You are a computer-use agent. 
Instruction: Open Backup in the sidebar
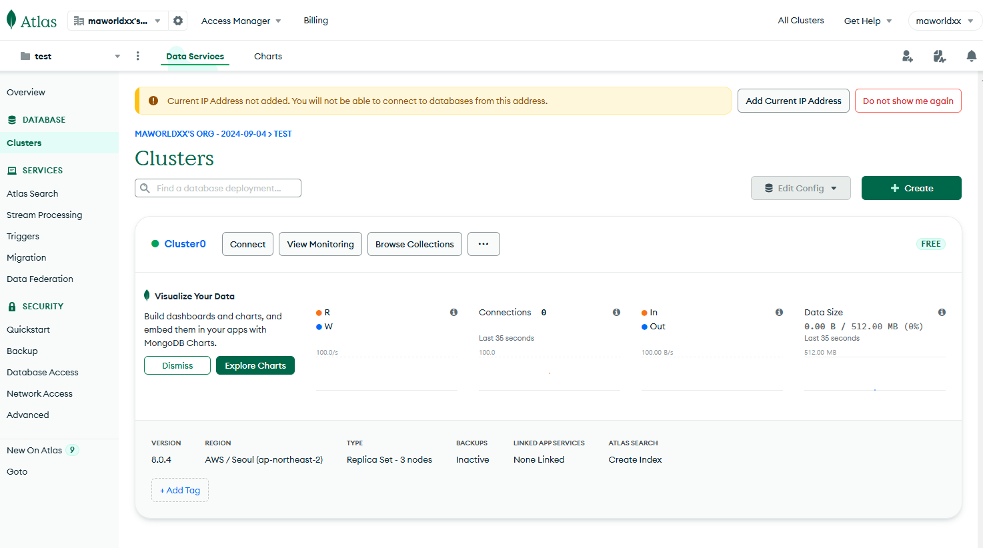(x=23, y=351)
